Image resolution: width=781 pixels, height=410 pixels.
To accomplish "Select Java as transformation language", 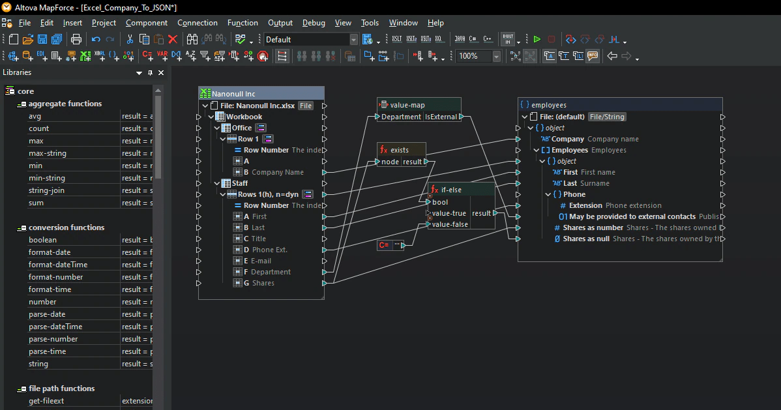I will 460,40.
